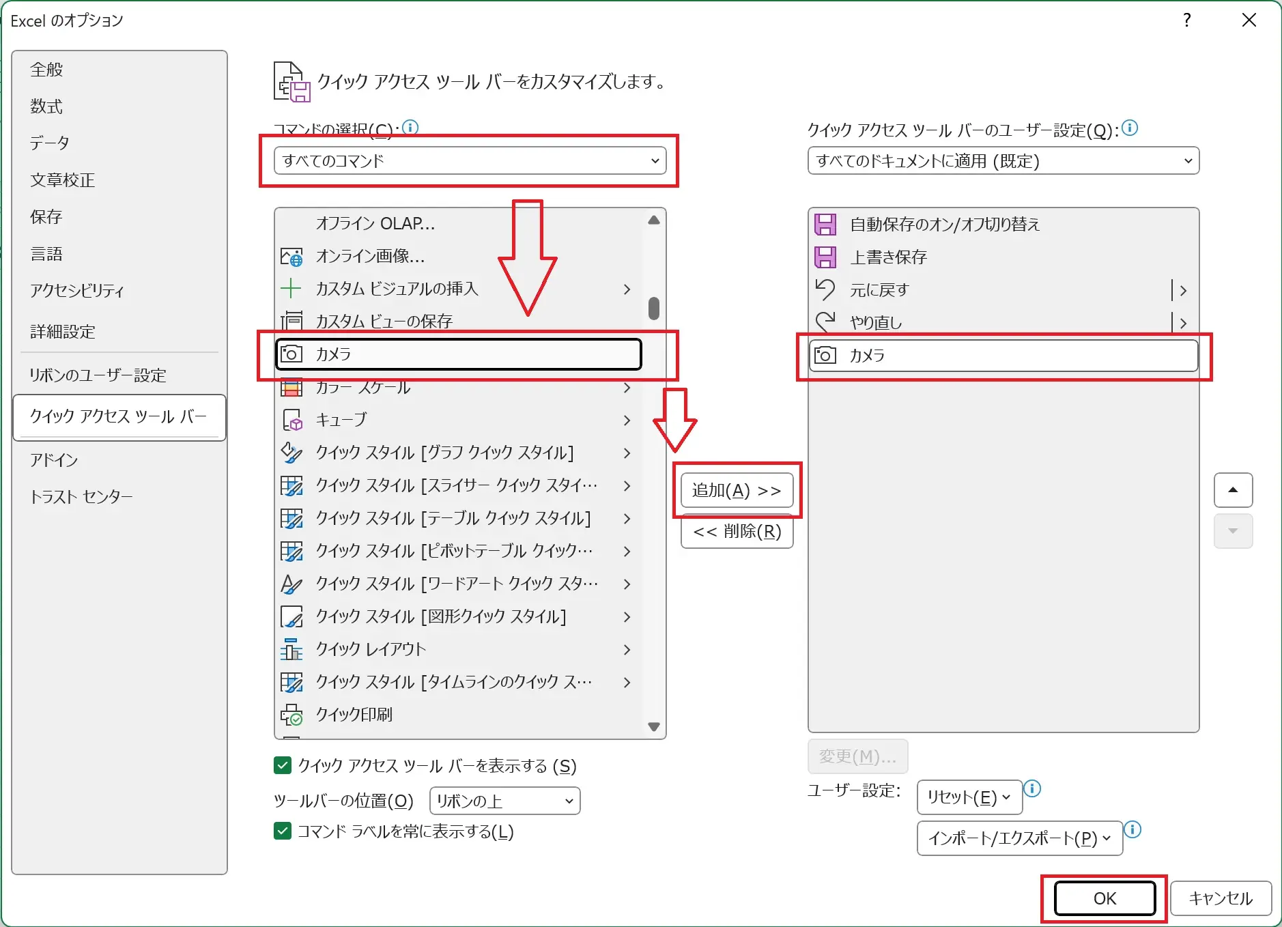Viewport: 1282px width, 927px height.
Task: Click info icon next to ユーザー設定(Q) label
Action: pos(1130,128)
